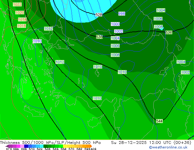Click the purple left arrow of legend bar
This screenshot has height=150, width=194.
tap(7, 146)
